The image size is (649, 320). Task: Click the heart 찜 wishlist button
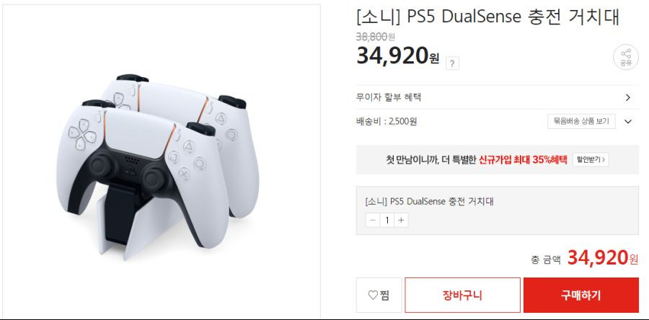(379, 295)
